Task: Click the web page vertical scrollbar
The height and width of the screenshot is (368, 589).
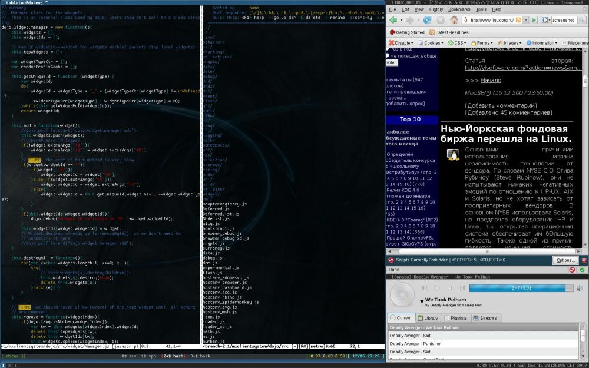Action: pos(585,147)
